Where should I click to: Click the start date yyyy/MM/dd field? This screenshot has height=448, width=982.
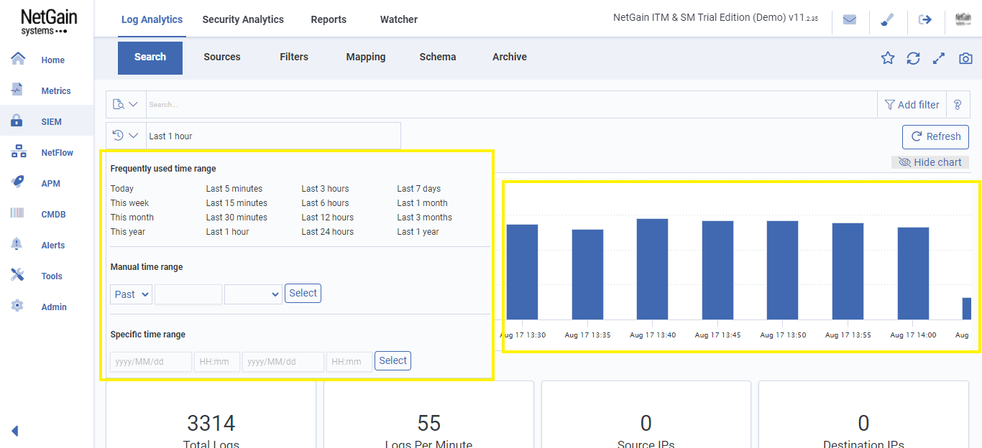pos(151,362)
